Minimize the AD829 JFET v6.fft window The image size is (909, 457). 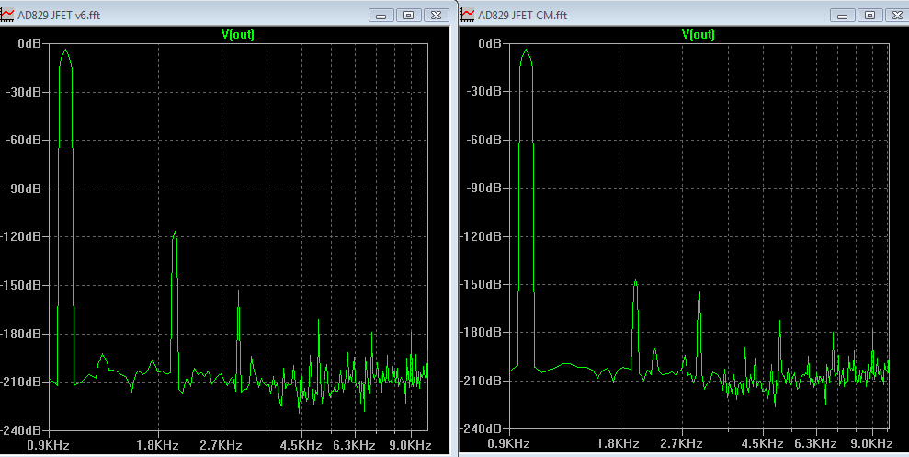click(x=381, y=16)
